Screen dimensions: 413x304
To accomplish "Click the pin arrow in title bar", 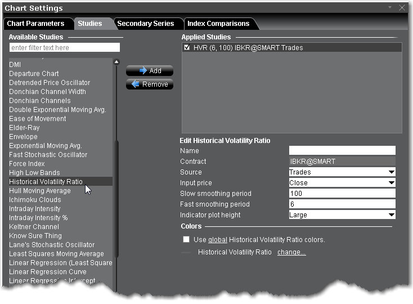I will 390,8.
